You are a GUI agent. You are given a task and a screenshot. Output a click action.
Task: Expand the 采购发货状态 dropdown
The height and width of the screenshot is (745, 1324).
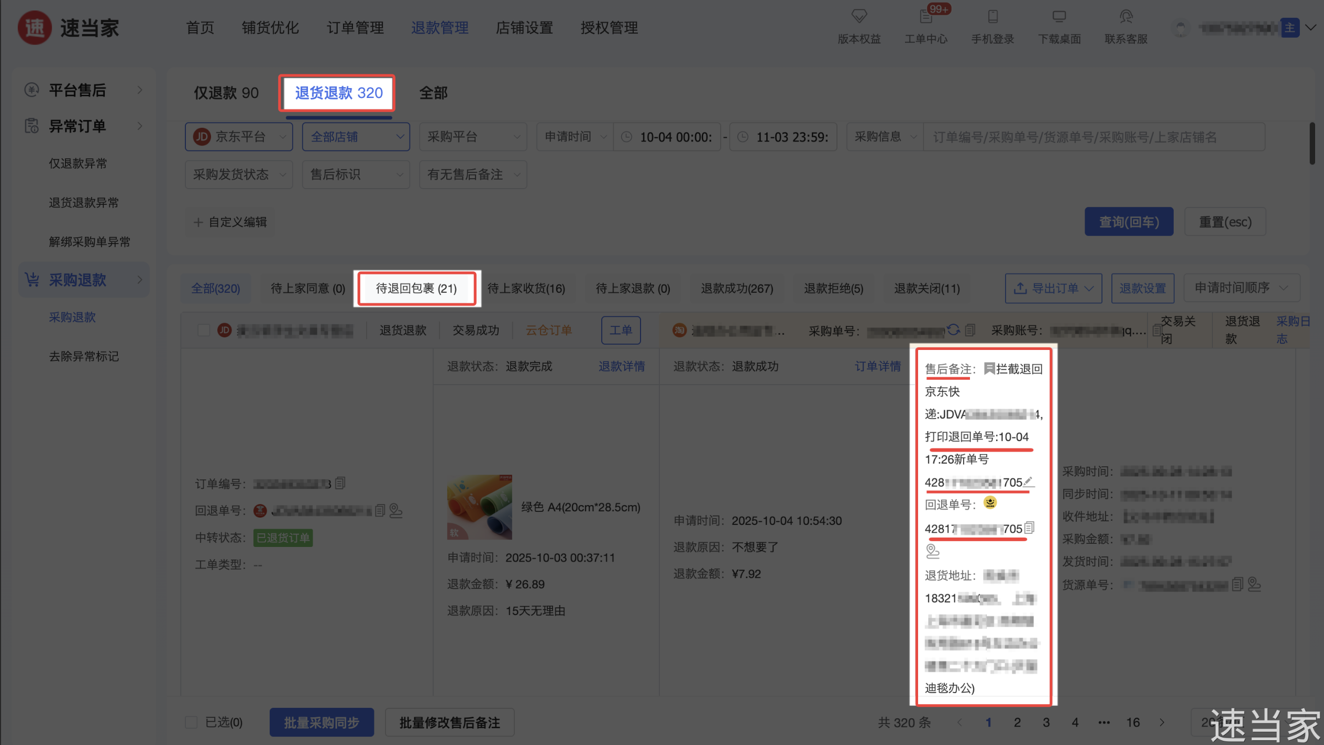coord(239,174)
